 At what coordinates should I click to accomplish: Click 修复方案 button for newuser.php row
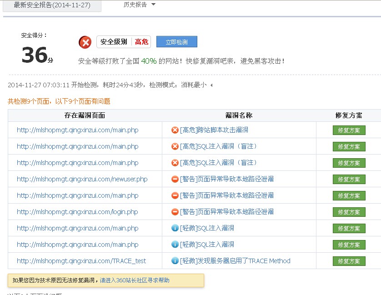349,180
